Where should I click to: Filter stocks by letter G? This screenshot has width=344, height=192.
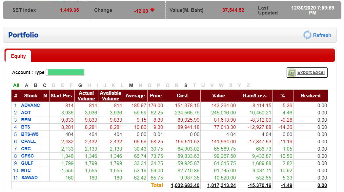(80, 85)
